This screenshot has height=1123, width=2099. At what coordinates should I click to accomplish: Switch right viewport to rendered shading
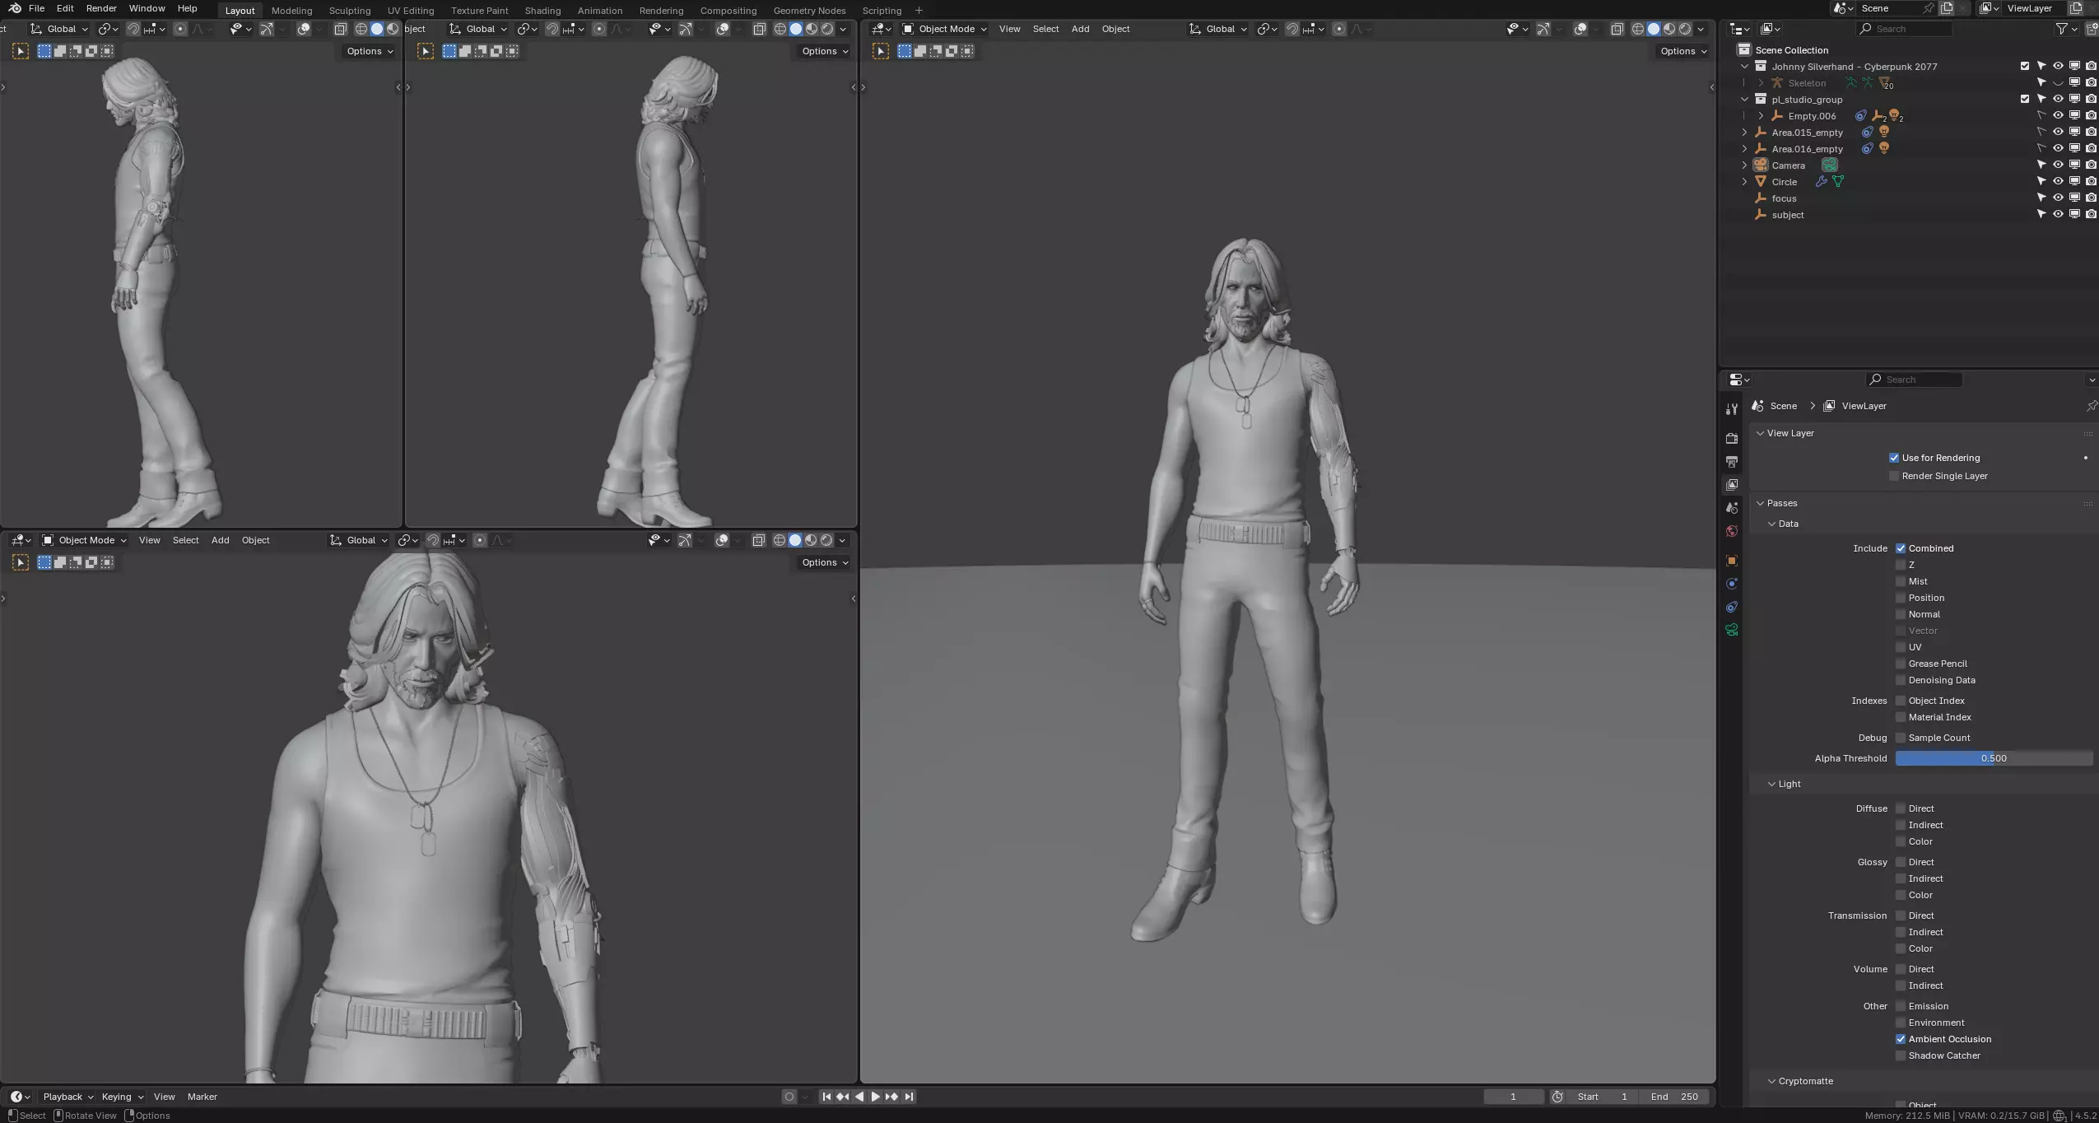pyautogui.click(x=1685, y=29)
